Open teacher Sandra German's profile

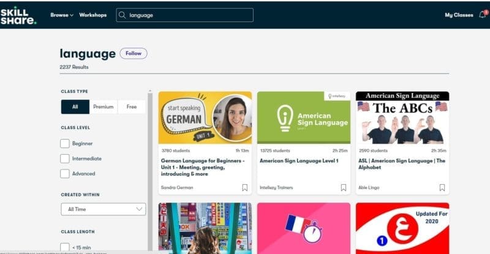177,187
